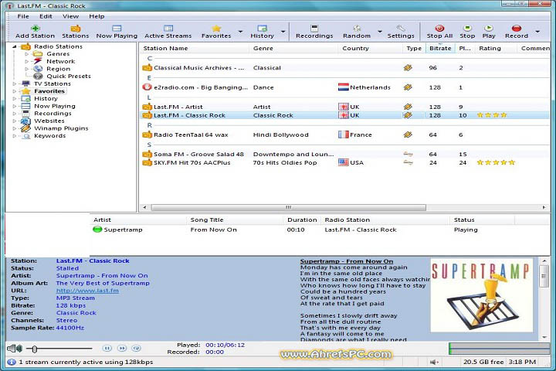Viewport: 556px width, 371px height.
Task: Click the lyrics panel scroll down arrow
Action: (x=544, y=337)
